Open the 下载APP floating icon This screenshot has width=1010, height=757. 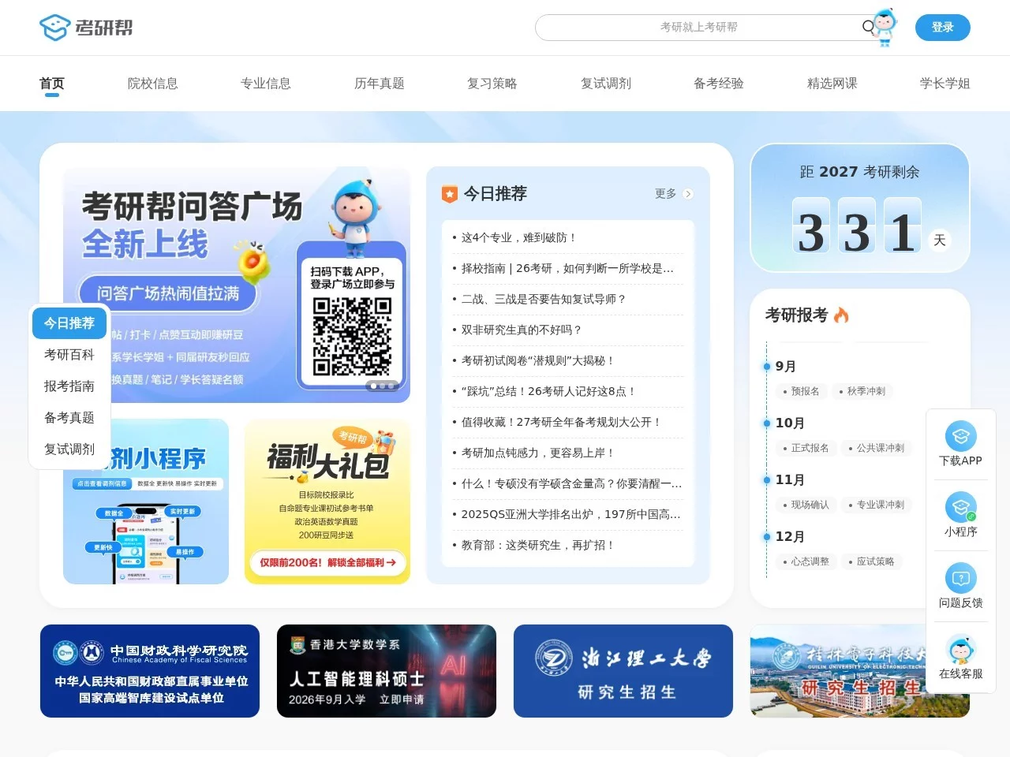960,436
